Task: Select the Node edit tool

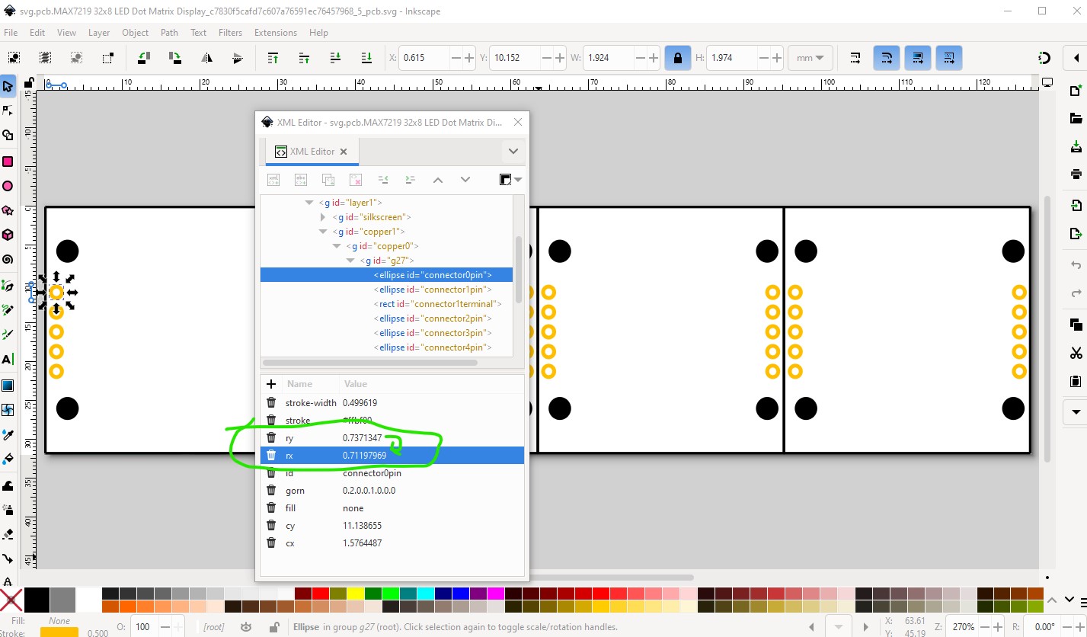Action: click(x=8, y=111)
